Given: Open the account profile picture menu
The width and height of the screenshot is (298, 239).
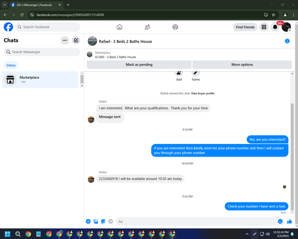Looking at the screenshot, I should (286, 27).
